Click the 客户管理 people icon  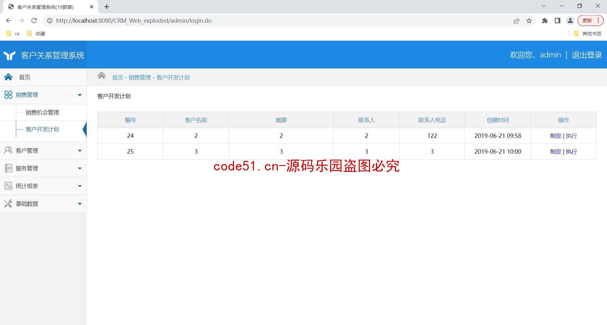coord(8,151)
